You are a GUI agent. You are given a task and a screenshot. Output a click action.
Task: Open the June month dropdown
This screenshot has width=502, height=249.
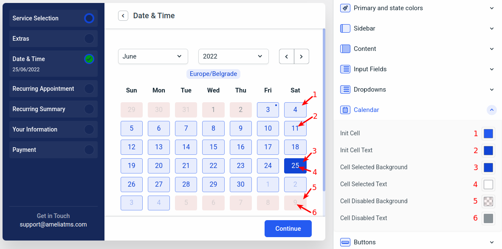click(153, 56)
